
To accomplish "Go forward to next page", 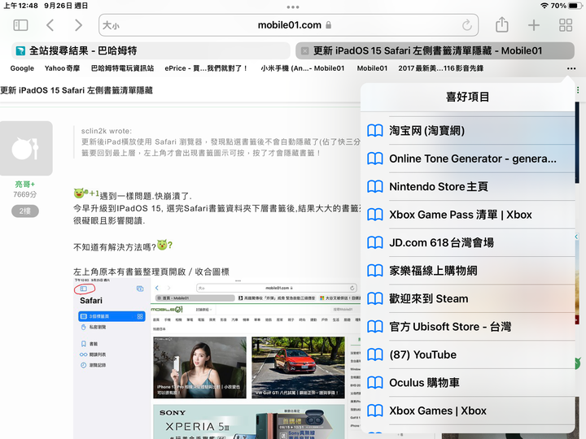I will [78, 25].
